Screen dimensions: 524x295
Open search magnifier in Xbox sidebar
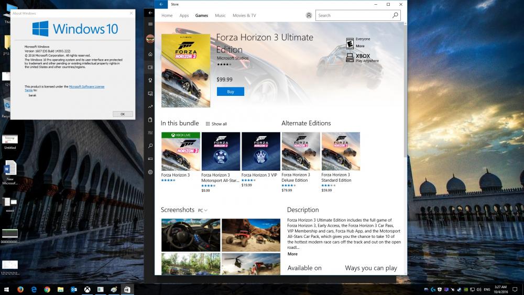150,146
